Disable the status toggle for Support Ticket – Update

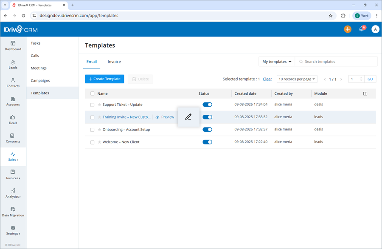tap(208, 105)
